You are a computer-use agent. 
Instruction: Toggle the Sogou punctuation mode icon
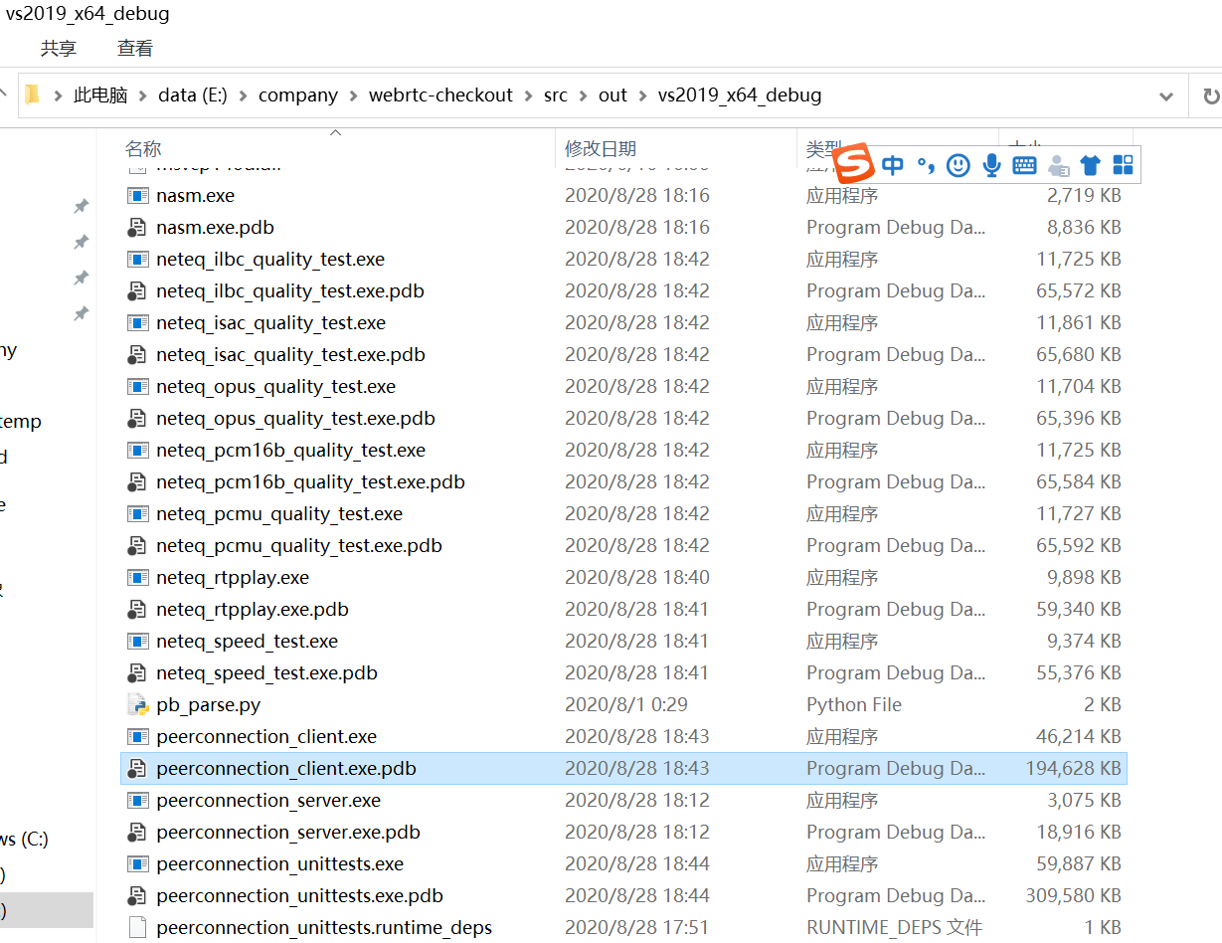(926, 166)
